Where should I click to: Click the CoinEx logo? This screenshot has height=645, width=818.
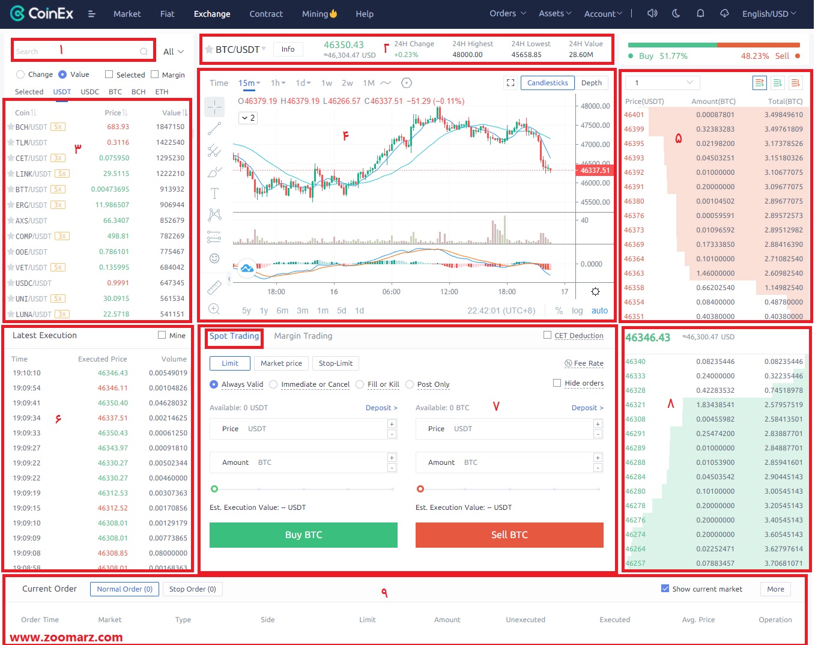(x=42, y=13)
